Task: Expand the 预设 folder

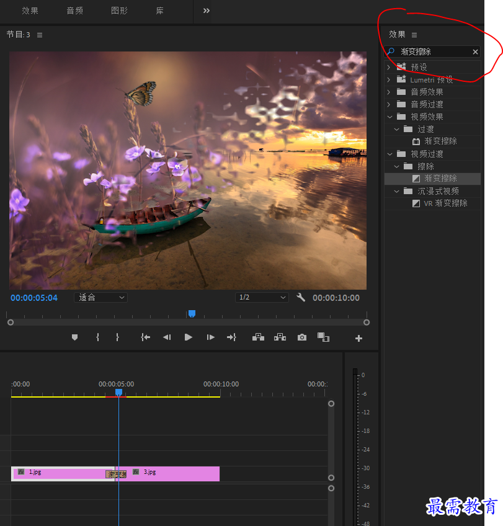Action: 389,67
